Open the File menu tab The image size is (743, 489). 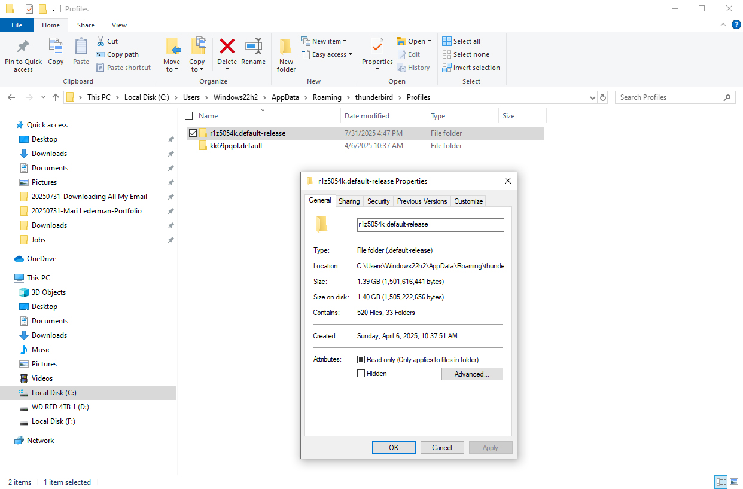click(x=17, y=25)
